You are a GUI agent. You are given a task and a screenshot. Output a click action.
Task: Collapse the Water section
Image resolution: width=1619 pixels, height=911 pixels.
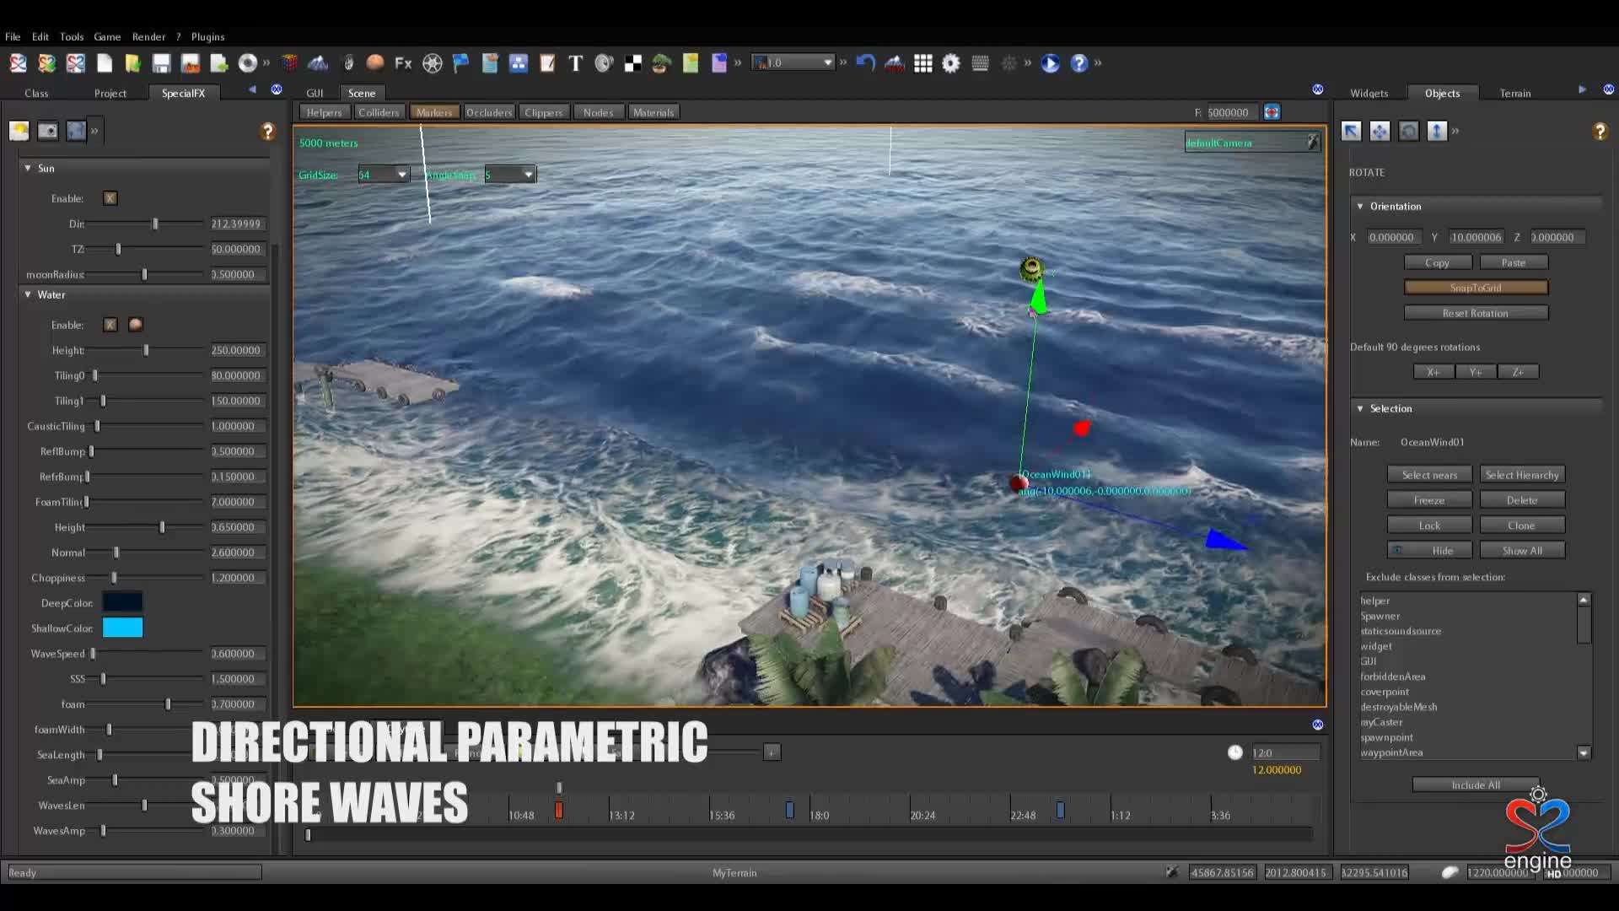tap(28, 294)
